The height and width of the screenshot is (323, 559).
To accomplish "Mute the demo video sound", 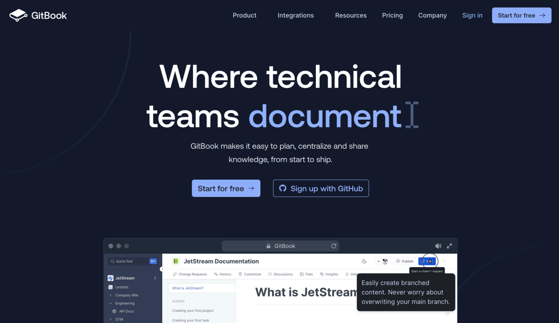I will click(438, 246).
